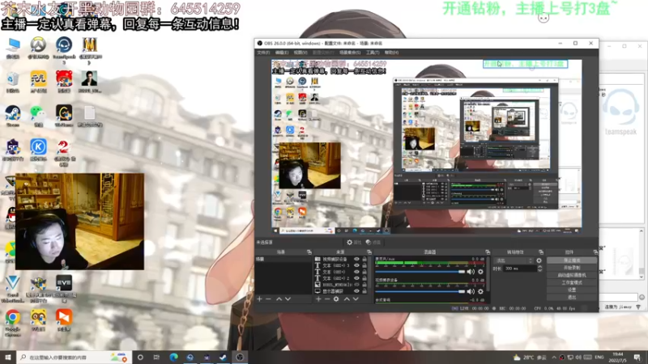Adjust transition duration stepper arrows
The image size is (648, 364).
point(539,269)
